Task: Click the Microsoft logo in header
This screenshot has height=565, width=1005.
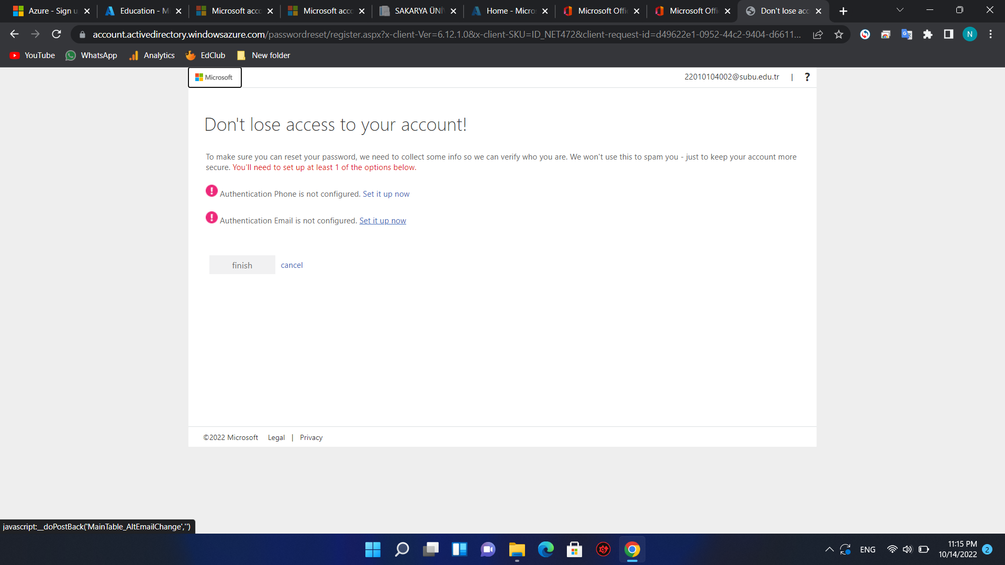Action: (x=215, y=77)
